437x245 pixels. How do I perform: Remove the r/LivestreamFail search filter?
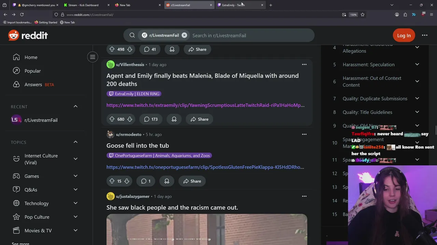pyautogui.click(x=184, y=35)
